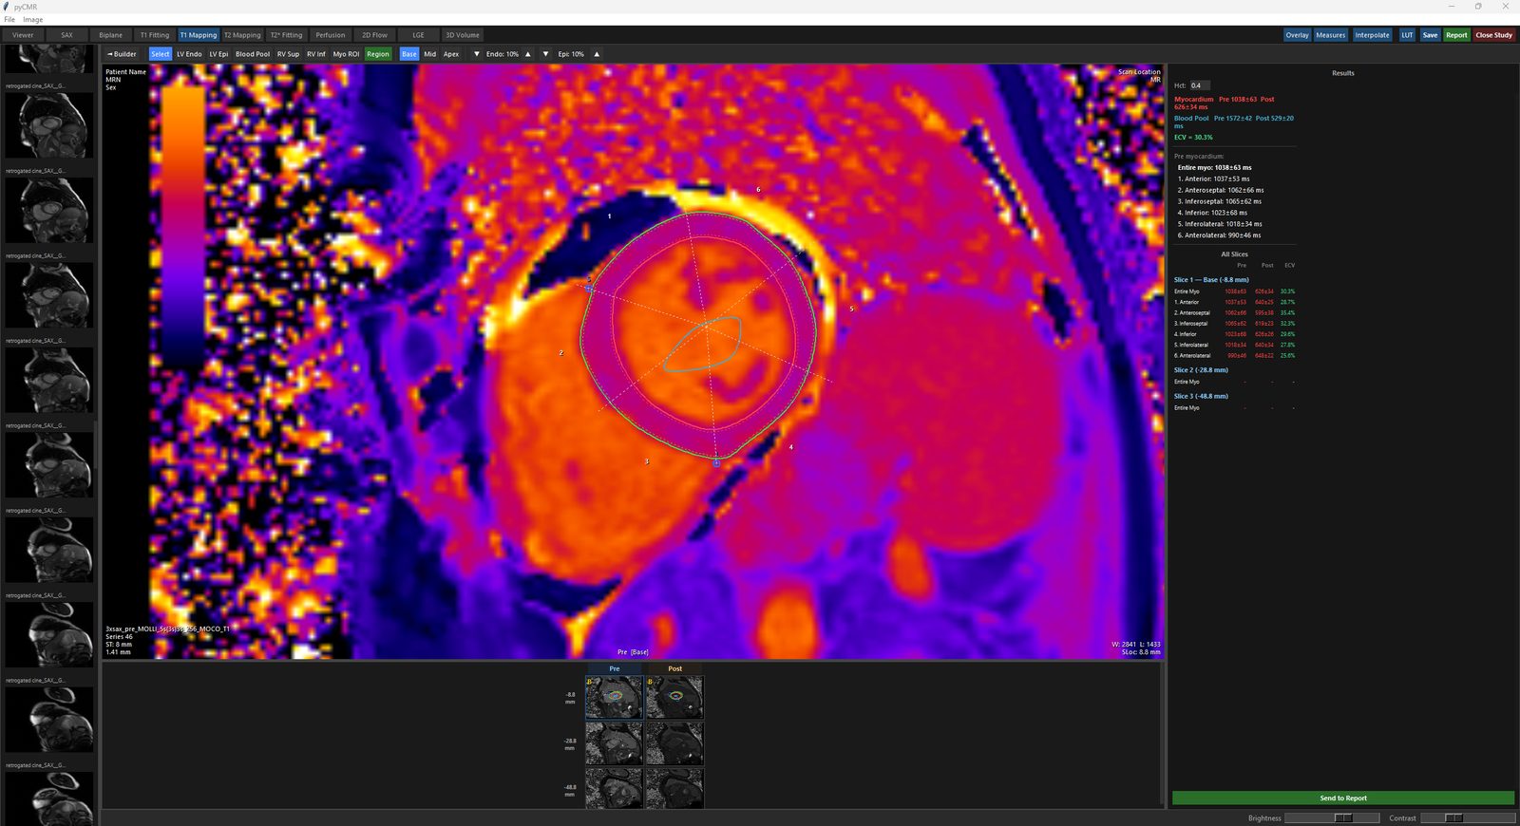Open the LUT options
Image resolution: width=1520 pixels, height=826 pixels.
1407,35
